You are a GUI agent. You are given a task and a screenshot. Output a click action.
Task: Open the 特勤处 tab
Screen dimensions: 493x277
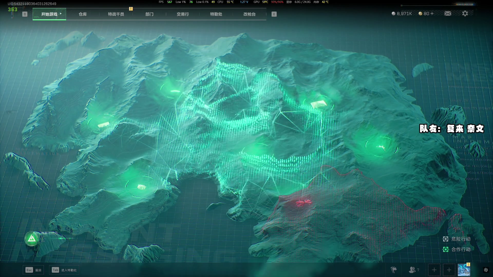coord(216,14)
